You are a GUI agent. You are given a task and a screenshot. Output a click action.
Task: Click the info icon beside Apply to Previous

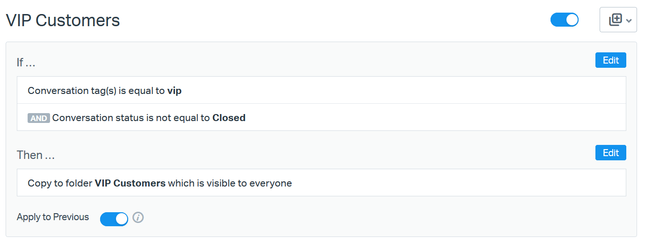point(138,217)
